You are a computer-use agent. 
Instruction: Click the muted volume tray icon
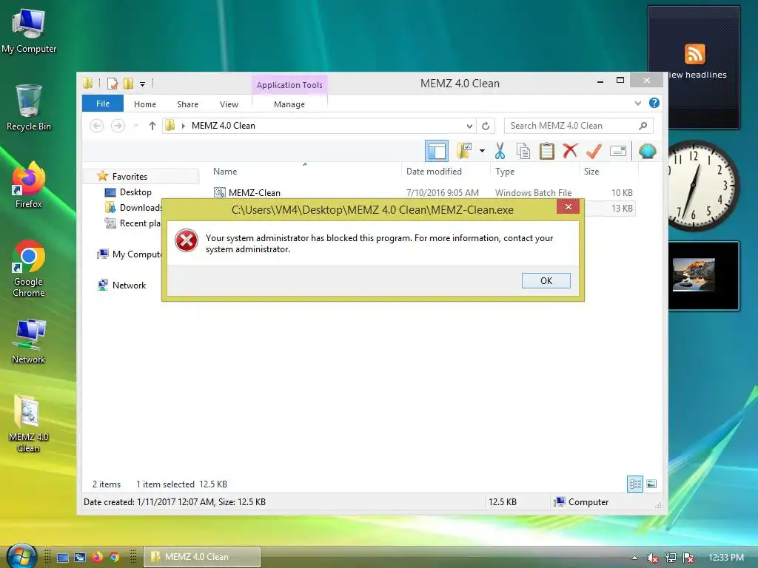pyautogui.click(x=652, y=558)
